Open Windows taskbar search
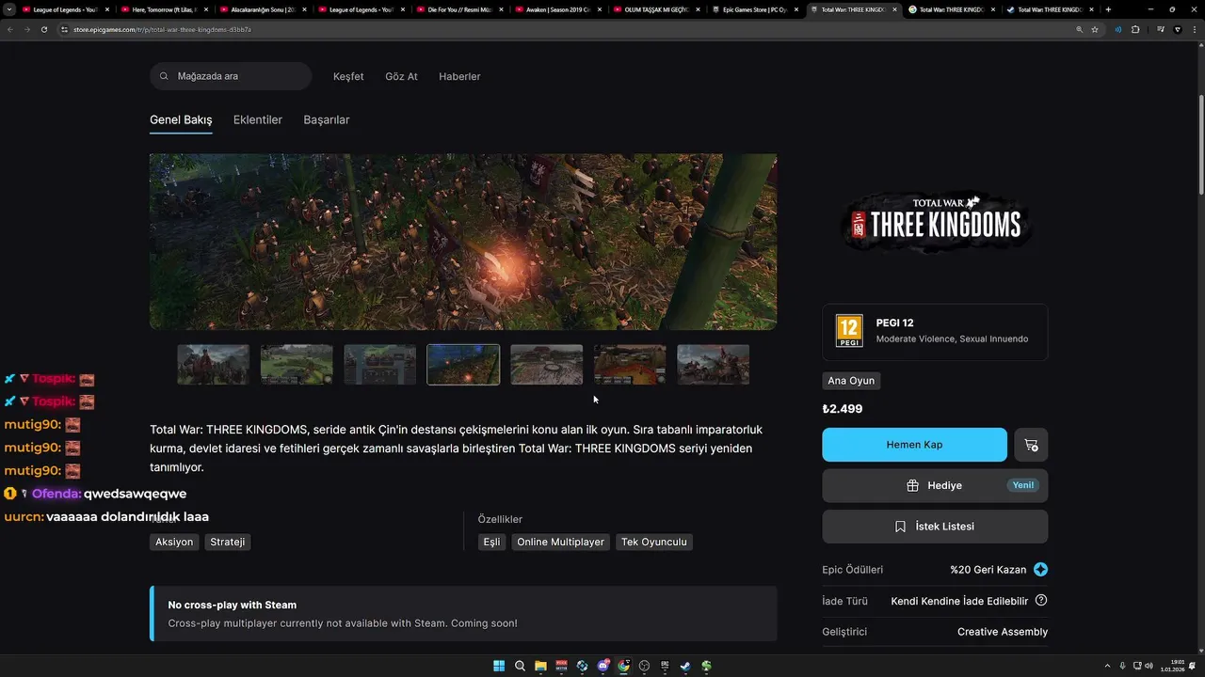1205x677 pixels. [x=520, y=666]
